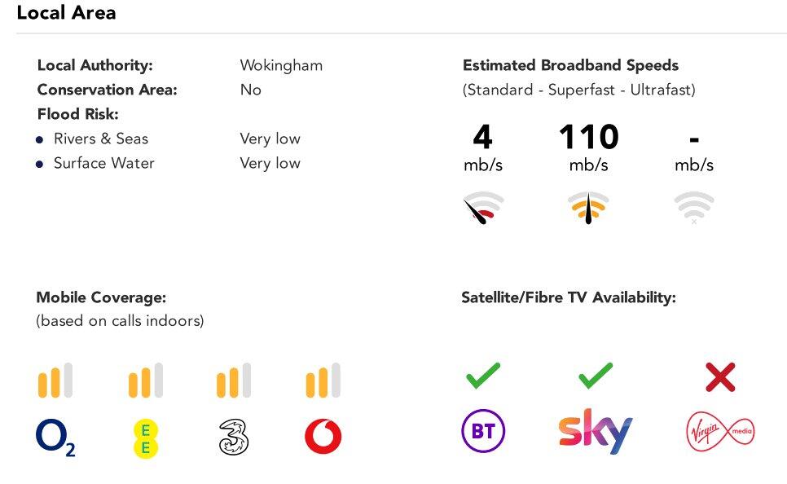Click the Wokingham local authority value
The height and width of the screenshot is (484, 787).
pos(281,65)
